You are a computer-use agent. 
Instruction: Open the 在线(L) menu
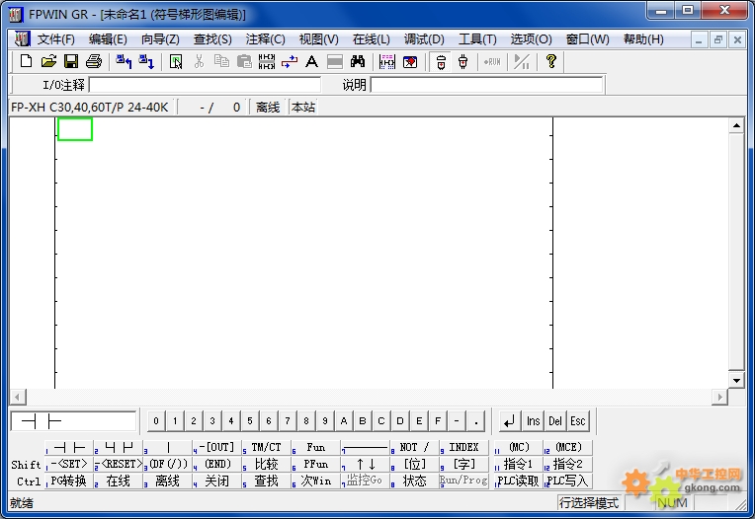pyautogui.click(x=371, y=38)
